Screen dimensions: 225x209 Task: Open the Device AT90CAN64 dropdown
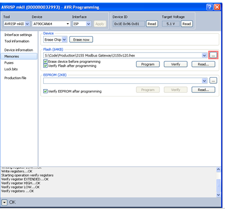tap(68, 24)
